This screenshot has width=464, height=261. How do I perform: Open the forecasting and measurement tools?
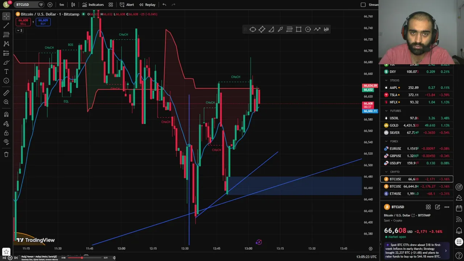click(6, 53)
